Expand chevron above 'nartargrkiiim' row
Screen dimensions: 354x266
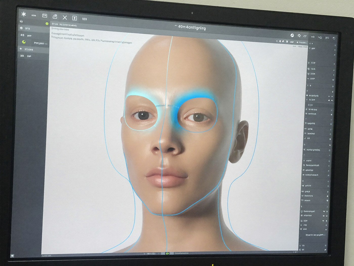coord(330,145)
